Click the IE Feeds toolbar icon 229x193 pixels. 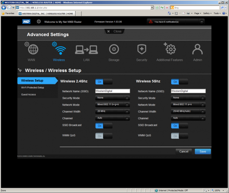point(176,13)
